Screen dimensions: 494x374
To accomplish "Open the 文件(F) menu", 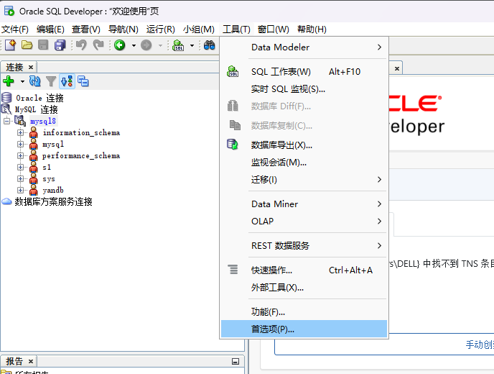I will [15, 29].
